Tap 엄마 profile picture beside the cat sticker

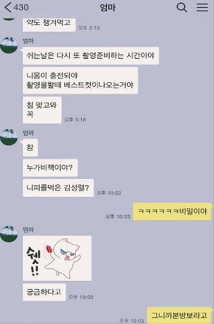pos(9,234)
